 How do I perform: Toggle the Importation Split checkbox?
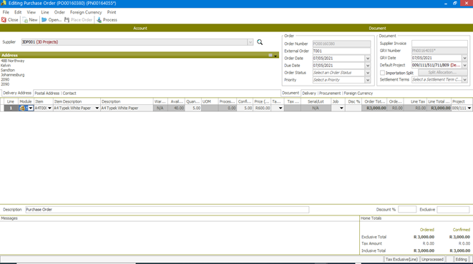382,73
